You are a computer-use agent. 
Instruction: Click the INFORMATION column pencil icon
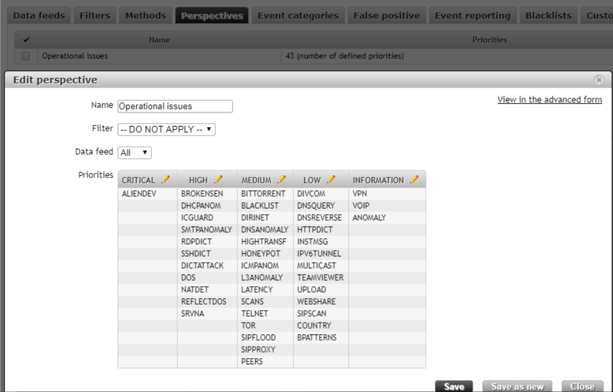click(x=415, y=180)
